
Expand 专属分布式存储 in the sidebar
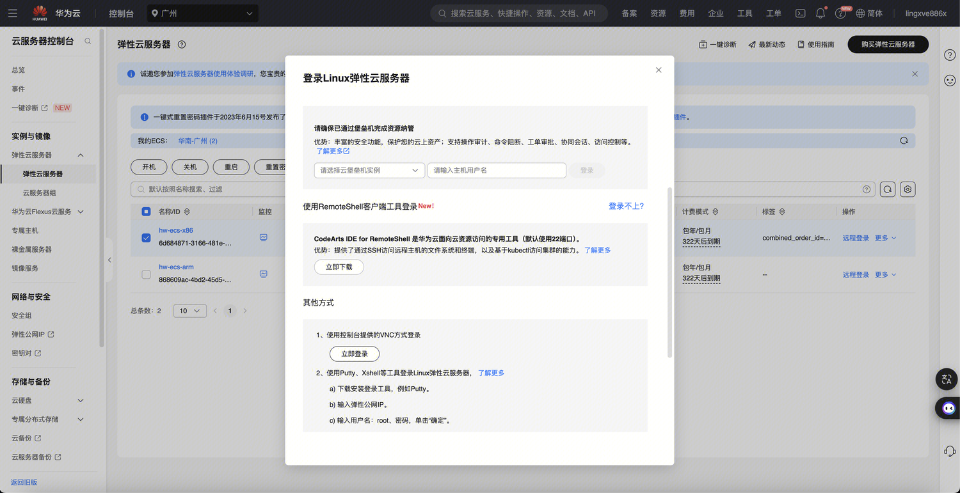pos(81,419)
